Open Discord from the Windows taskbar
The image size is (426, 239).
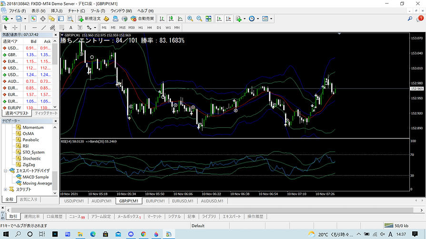[131, 234]
